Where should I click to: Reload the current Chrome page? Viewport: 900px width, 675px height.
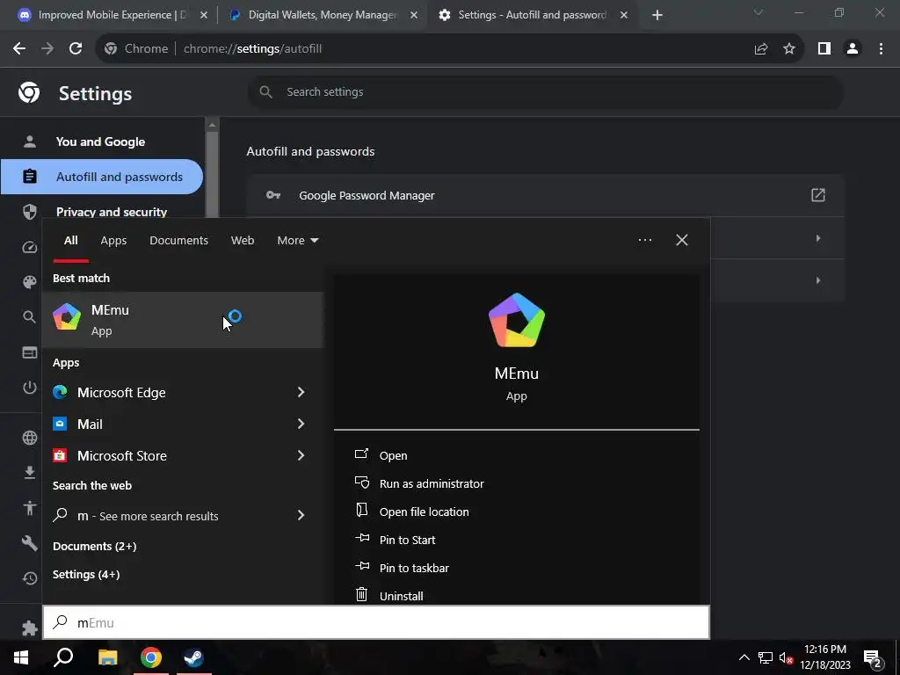[x=76, y=49]
